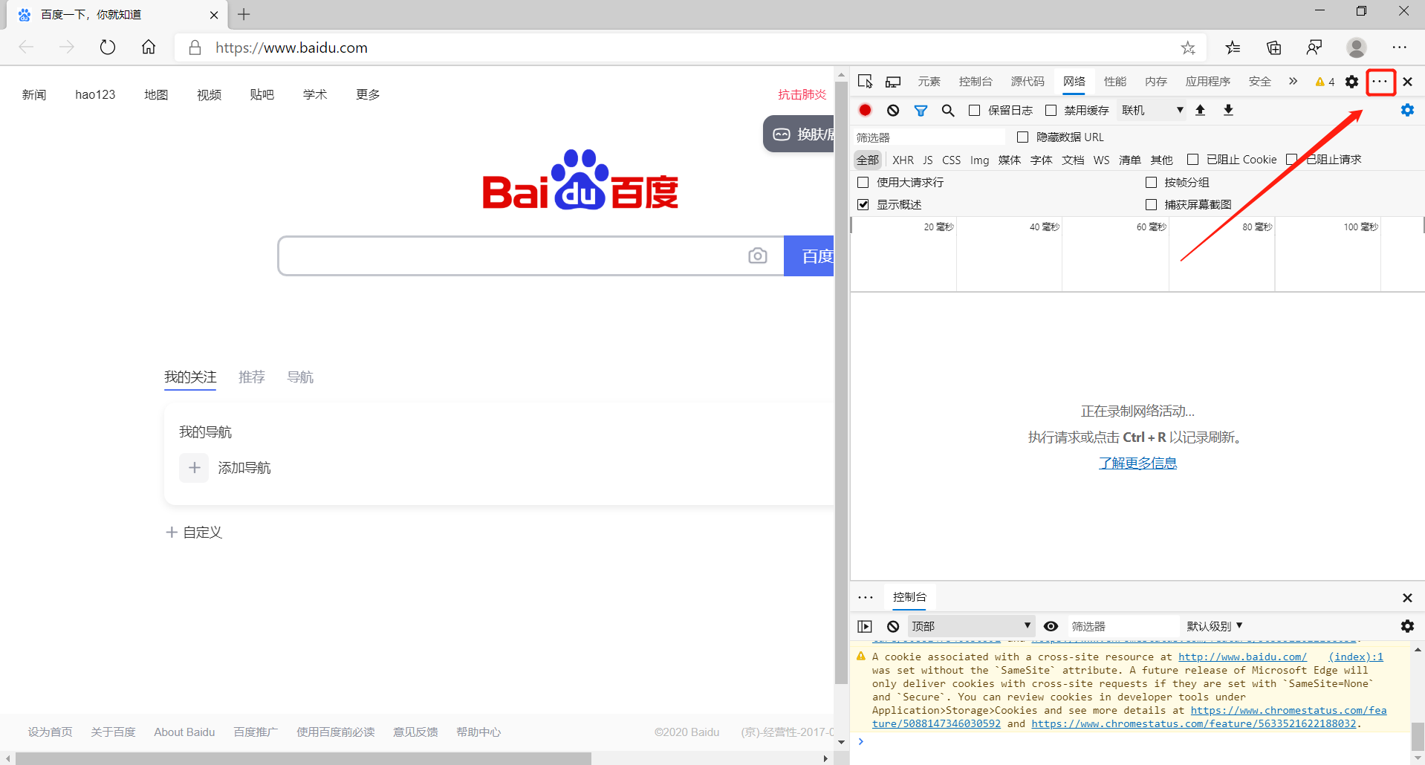Click camera image search icon in Baidu box
The height and width of the screenshot is (765, 1425).
click(x=758, y=255)
